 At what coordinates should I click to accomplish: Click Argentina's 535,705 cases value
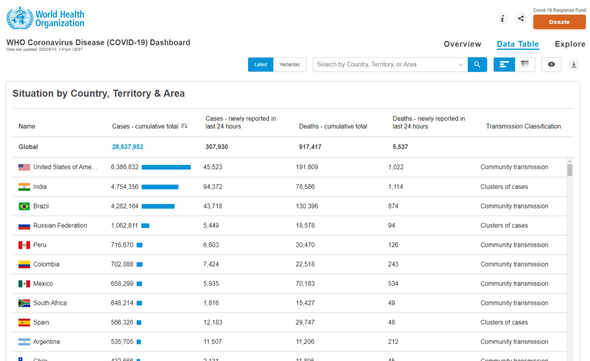[x=122, y=342]
